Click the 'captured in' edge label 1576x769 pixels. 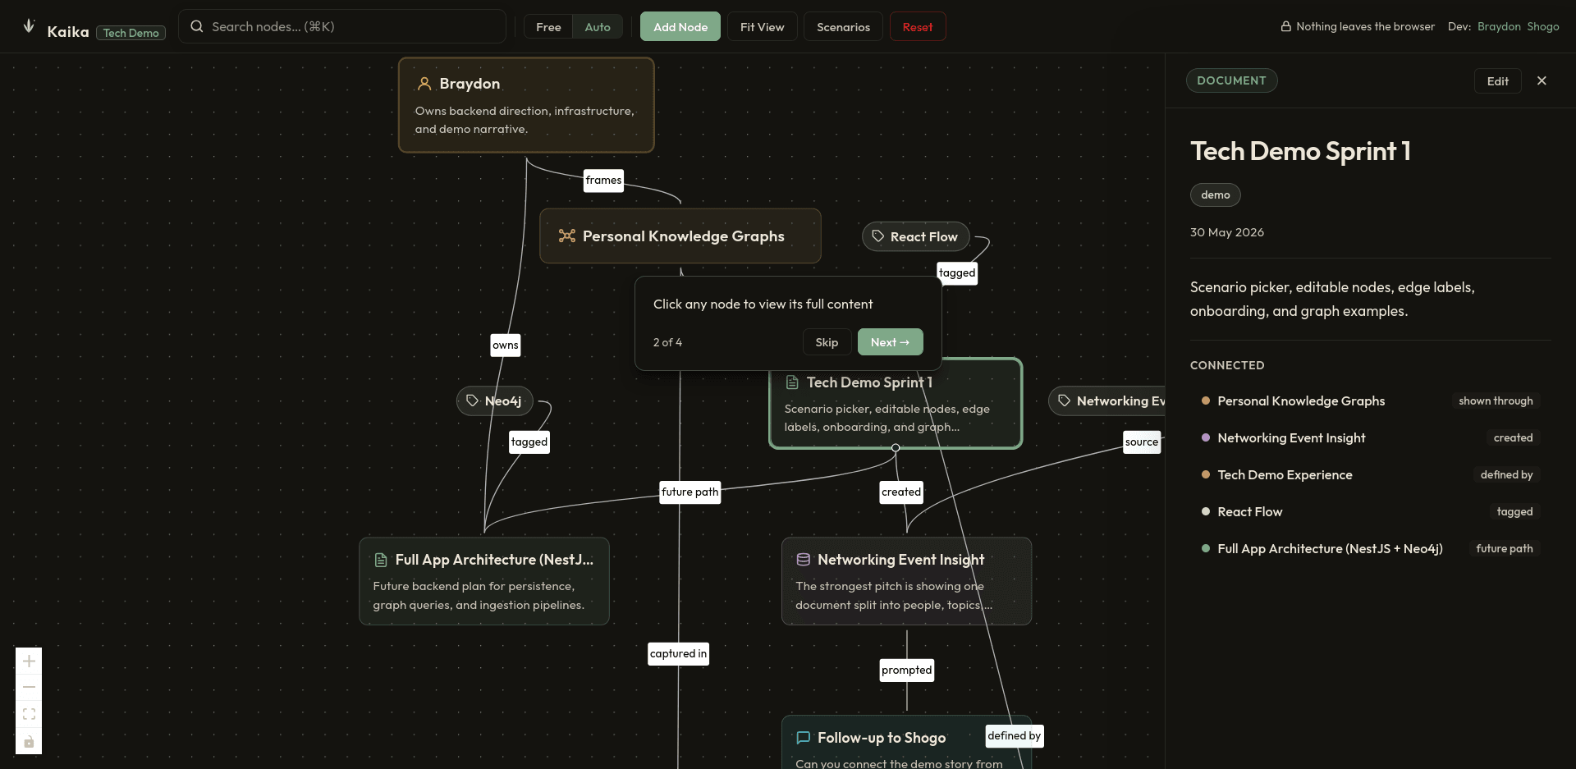click(x=678, y=653)
